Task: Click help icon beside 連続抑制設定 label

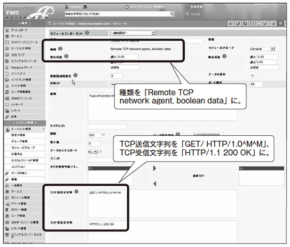Action: [75, 75]
